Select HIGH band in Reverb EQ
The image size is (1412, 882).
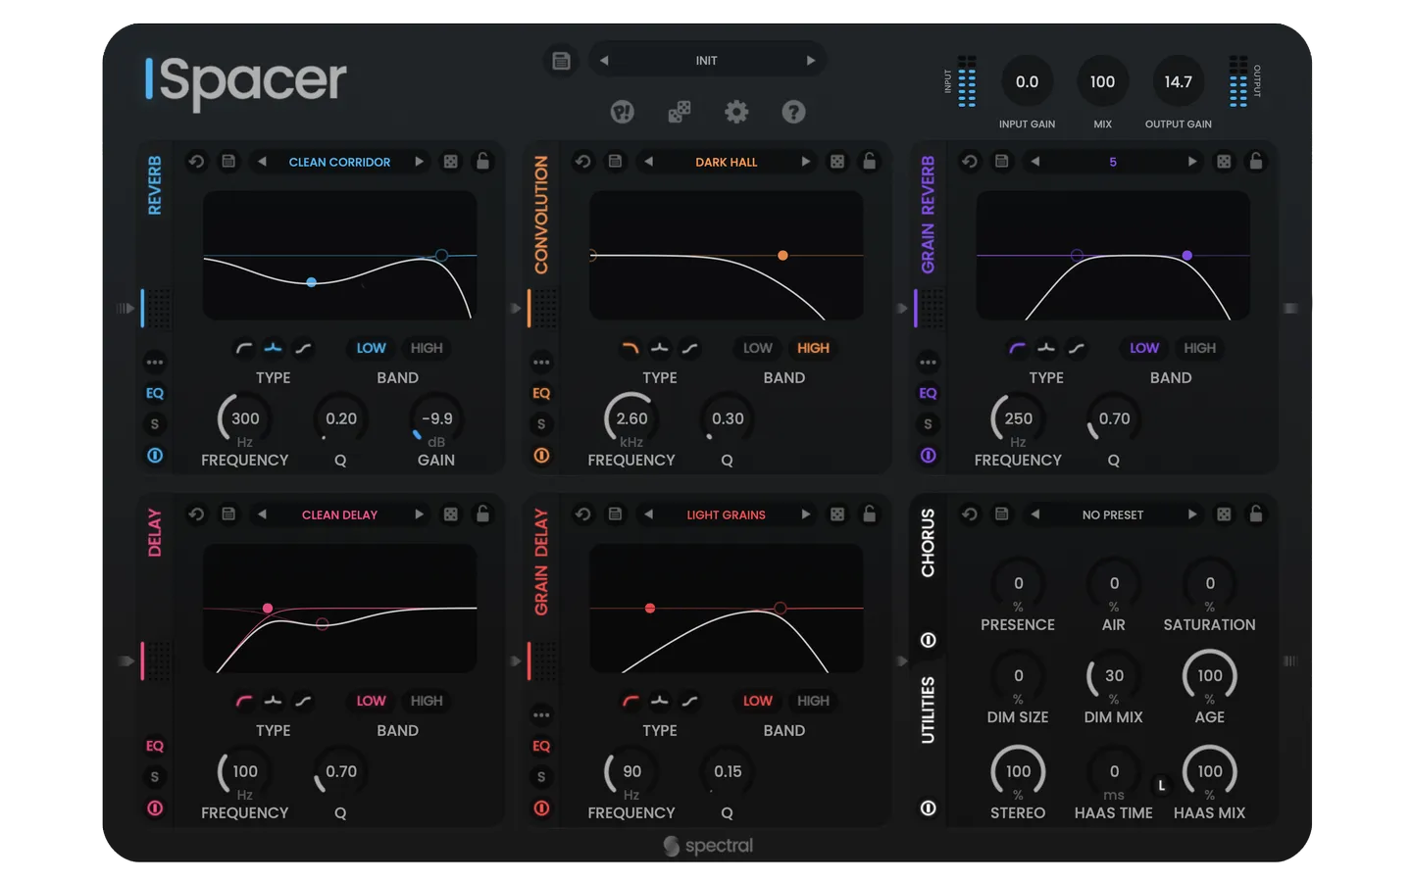pyautogui.click(x=427, y=348)
